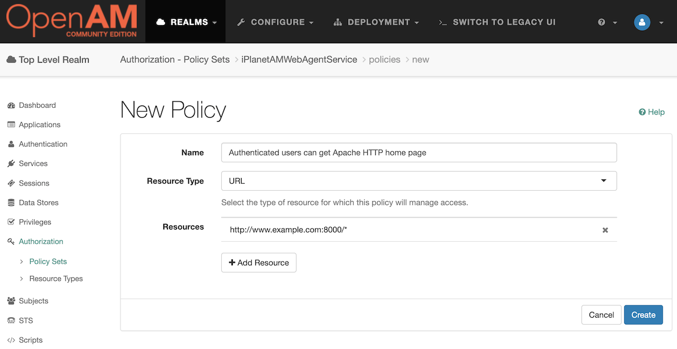Click the new breadcrumb
This screenshot has width=677, height=349.
[420, 60]
